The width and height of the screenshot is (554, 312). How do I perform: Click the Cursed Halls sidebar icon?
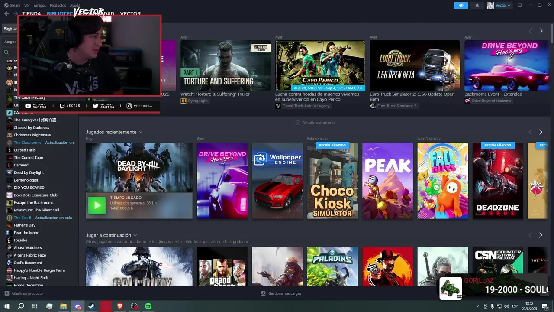click(10, 150)
